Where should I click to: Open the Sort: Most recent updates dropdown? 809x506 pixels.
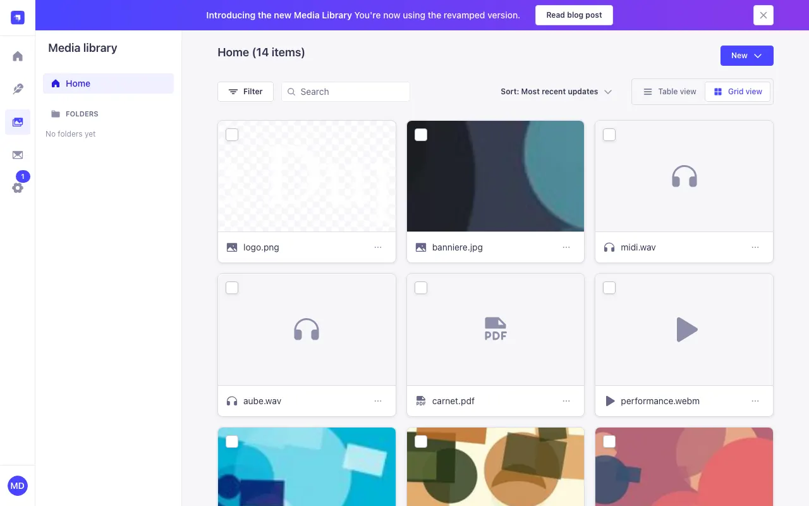[x=556, y=92]
